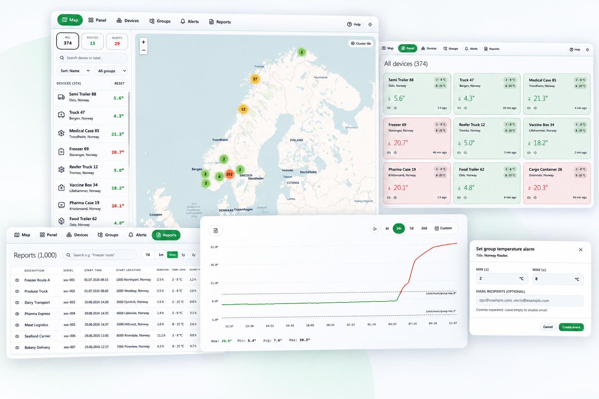This screenshot has height=399, width=599.
Task: Click the snowflake icon beside Reefer Truck 12
Action: pos(61,169)
